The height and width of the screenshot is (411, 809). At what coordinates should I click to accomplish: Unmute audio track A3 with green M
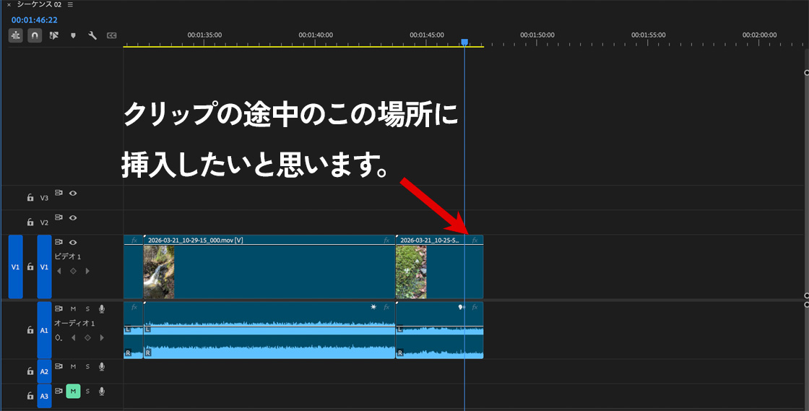73,391
